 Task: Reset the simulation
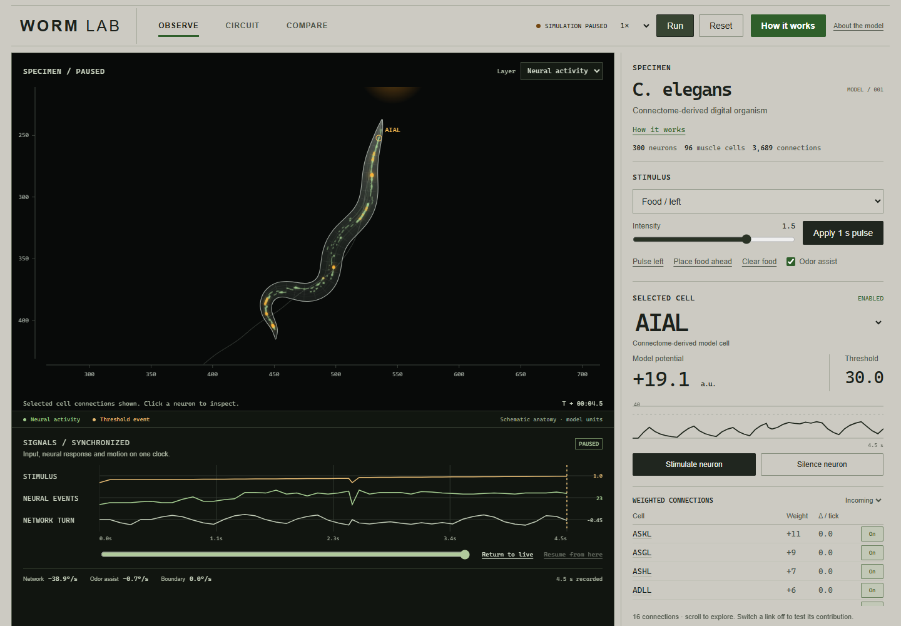[x=721, y=26]
